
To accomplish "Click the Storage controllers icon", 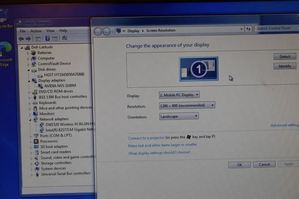I will (37, 163).
